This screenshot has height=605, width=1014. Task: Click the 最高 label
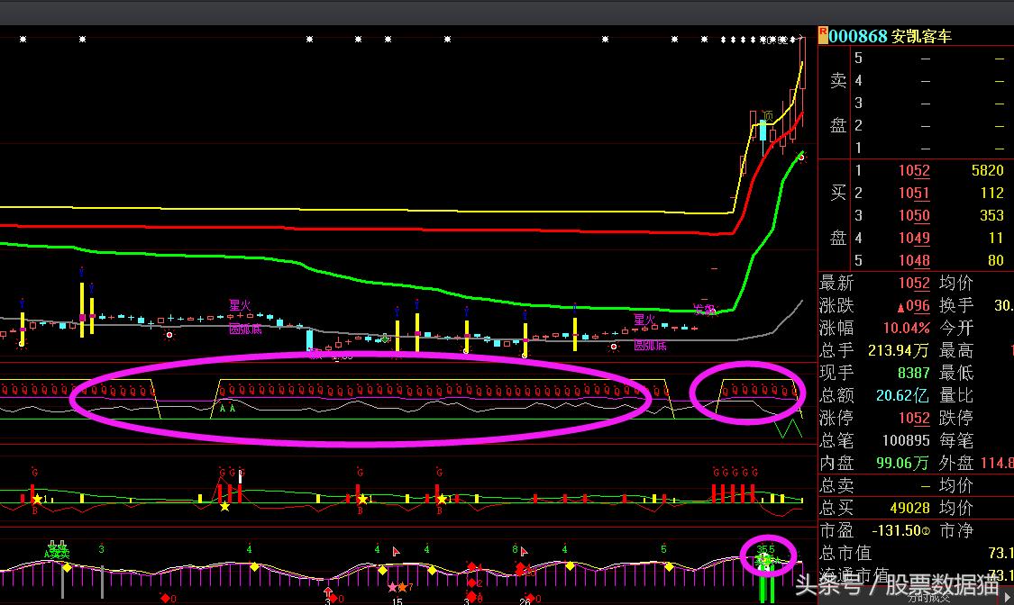pyautogui.click(x=955, y=350)
